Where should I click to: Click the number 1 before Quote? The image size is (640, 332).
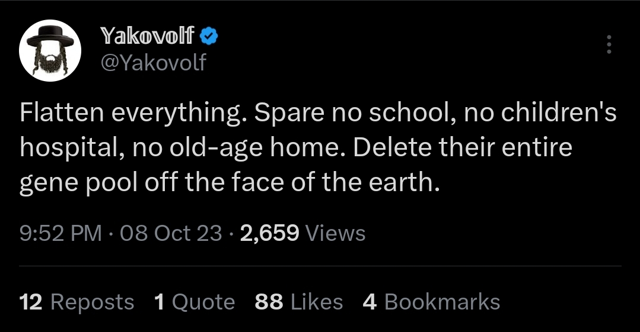159,302
